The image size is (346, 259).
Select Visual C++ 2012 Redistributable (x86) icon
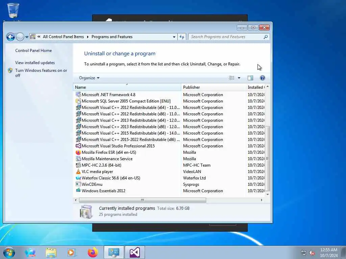point(78,114)
